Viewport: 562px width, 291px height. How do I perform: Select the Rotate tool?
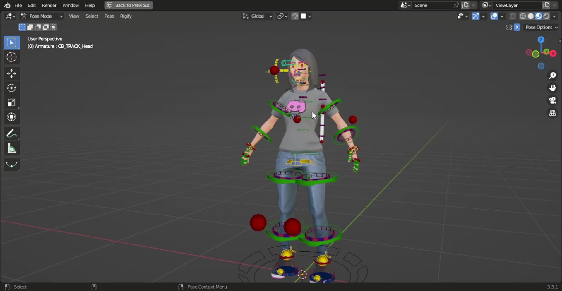click(12, 88)
